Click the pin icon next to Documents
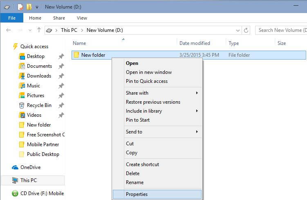This screenshot has height=200, width=307. pyautogui.click(x=61, y=66)
